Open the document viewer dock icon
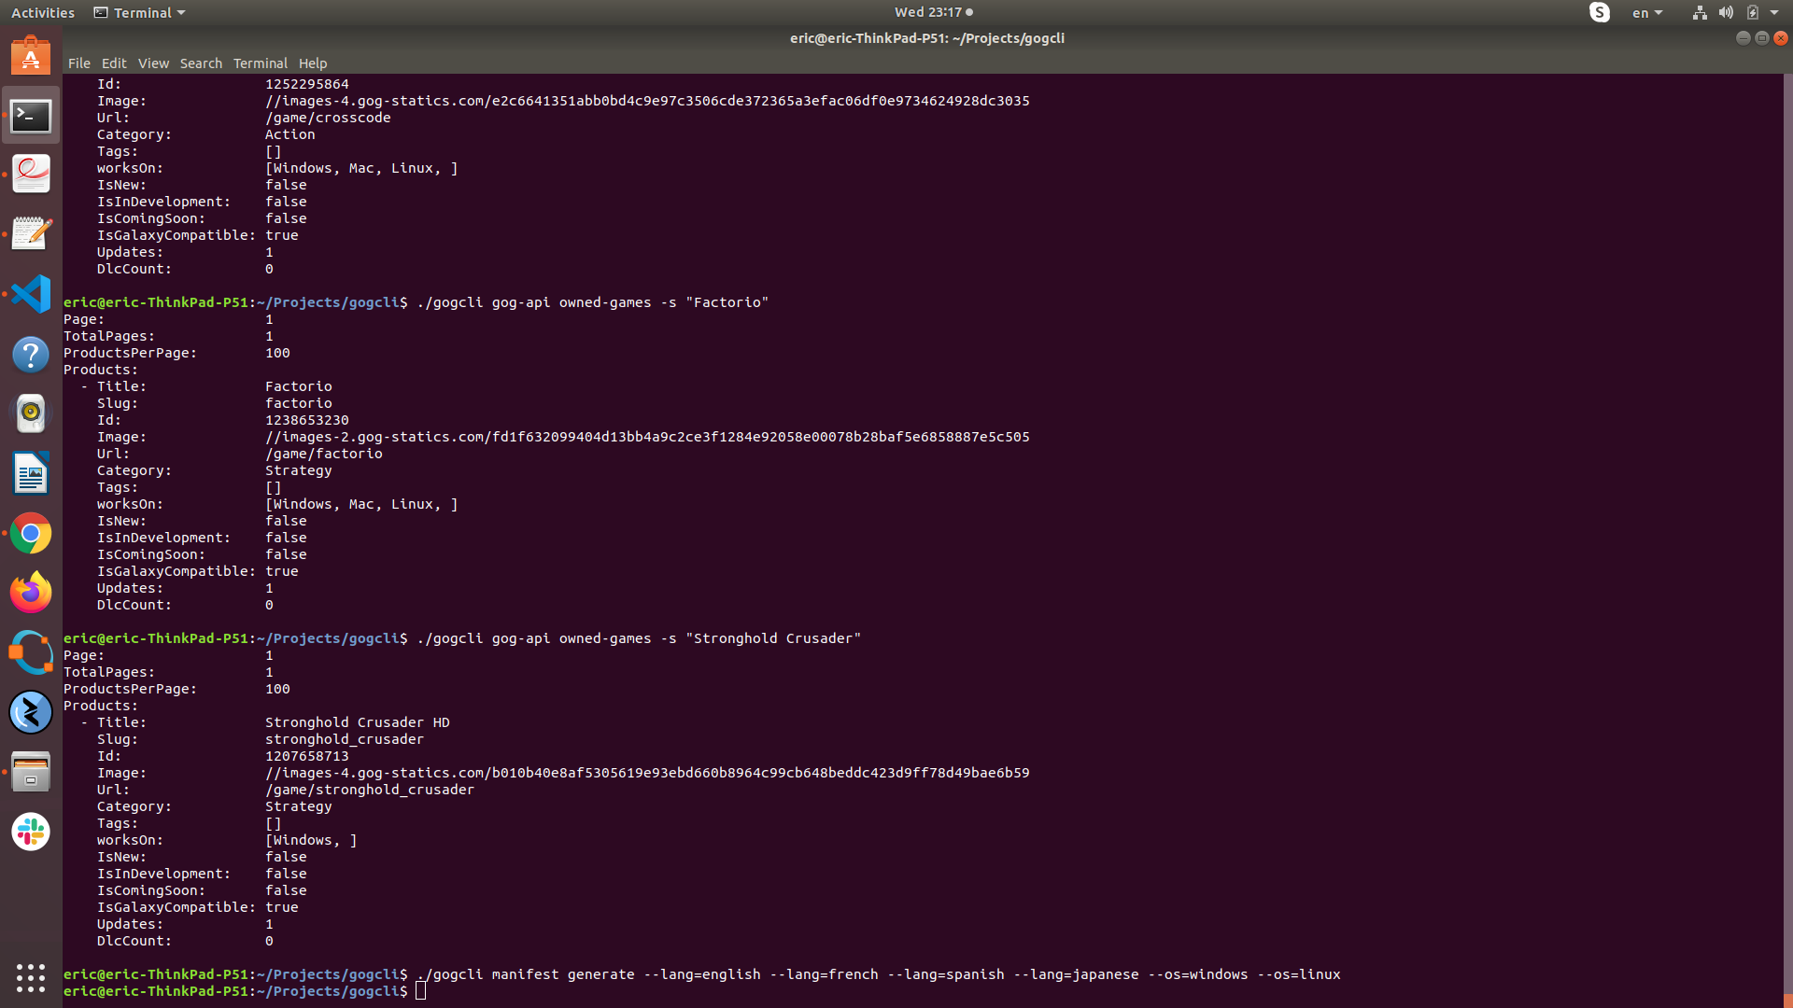1793x1008 pixels. [x=31, y=175]
